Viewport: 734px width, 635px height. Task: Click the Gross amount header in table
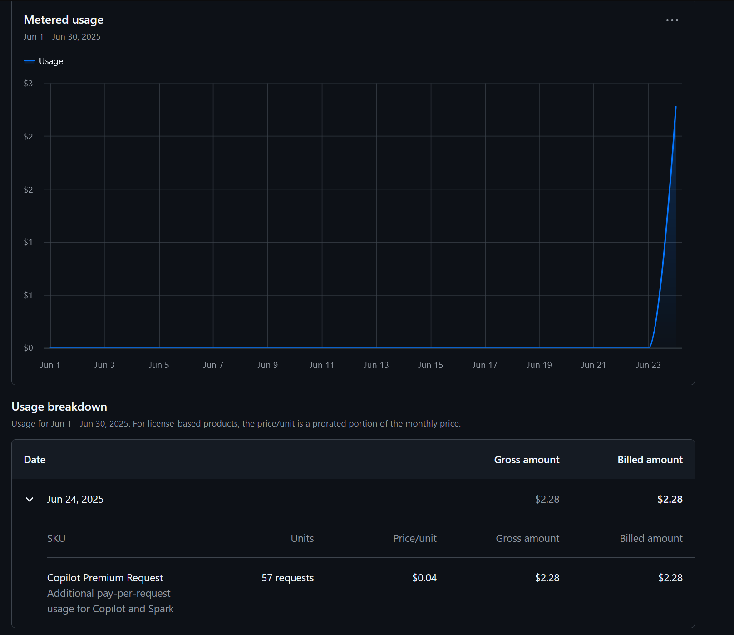click(x=527, y=460)
